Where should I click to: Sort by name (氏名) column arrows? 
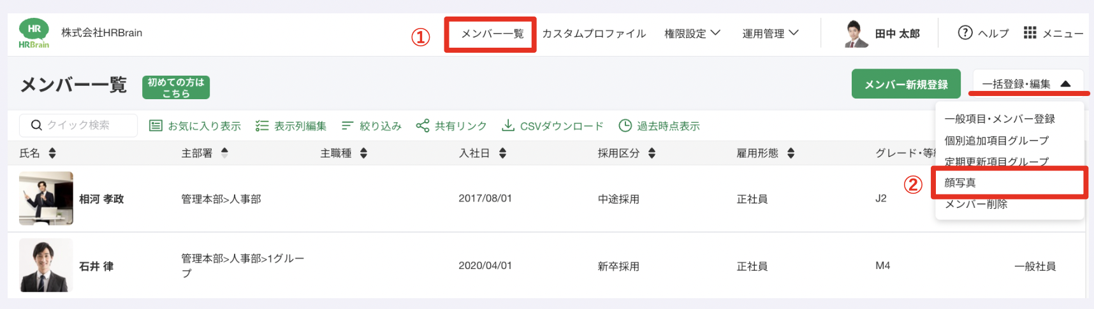point(52,153)
